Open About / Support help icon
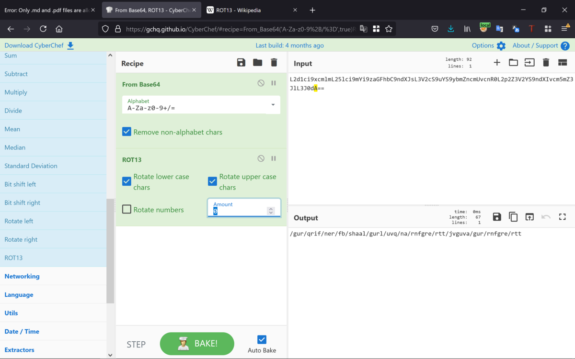575x359 pixels. pyautogui.click(x=565, y=46)
